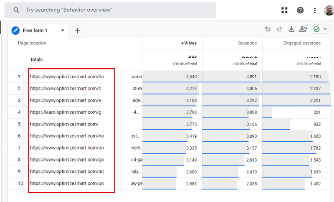Undo the last change
334x202 pixels.
268,29
